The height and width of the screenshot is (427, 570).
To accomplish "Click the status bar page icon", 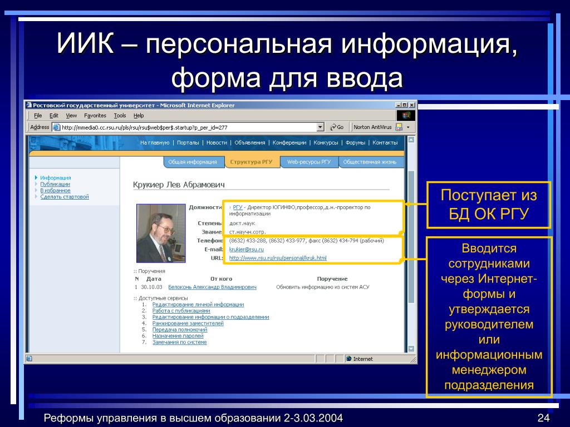I will 30,359.
